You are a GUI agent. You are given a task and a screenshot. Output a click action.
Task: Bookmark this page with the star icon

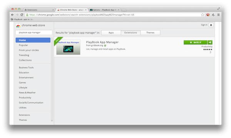[x=203, y=15]
